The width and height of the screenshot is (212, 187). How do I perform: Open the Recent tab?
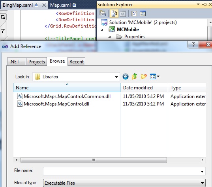pyautogui.click(x=77, y=62)
